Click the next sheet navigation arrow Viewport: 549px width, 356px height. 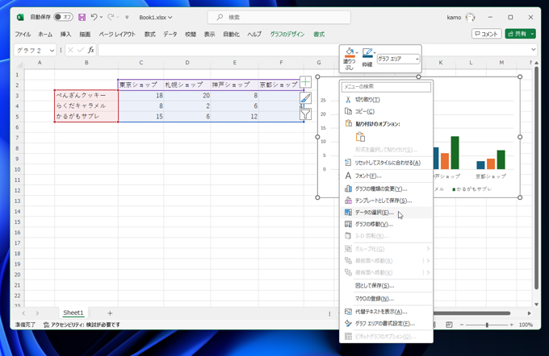click(x=37, y=313)
